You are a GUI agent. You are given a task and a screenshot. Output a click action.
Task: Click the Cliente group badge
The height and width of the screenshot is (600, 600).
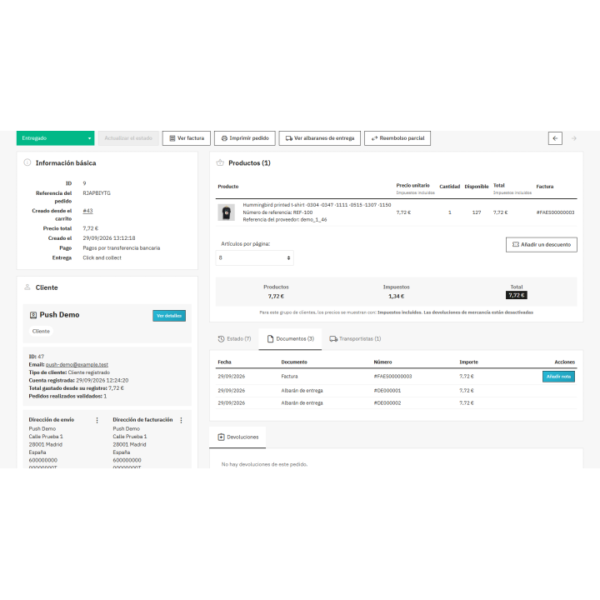41,332
